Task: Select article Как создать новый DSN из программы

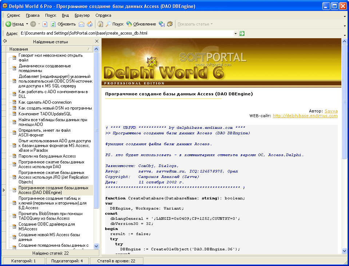Action: (55, 108)
